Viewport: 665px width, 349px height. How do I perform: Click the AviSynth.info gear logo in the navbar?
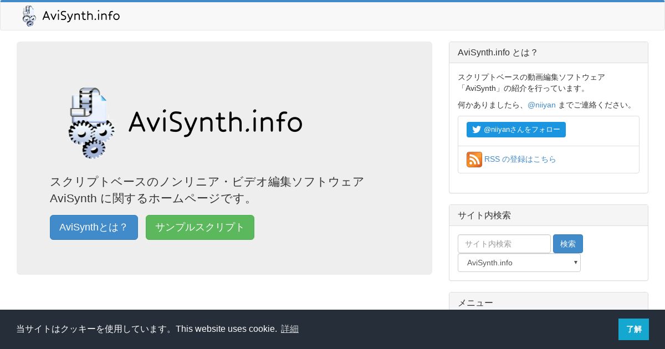pos(29,16)
